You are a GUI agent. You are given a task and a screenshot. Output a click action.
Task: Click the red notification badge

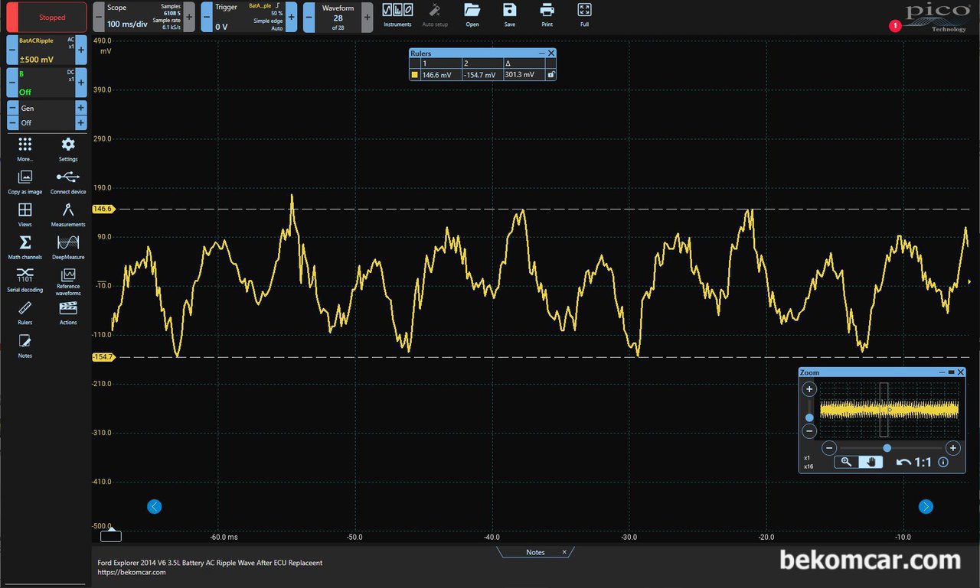tap(895, 26)
